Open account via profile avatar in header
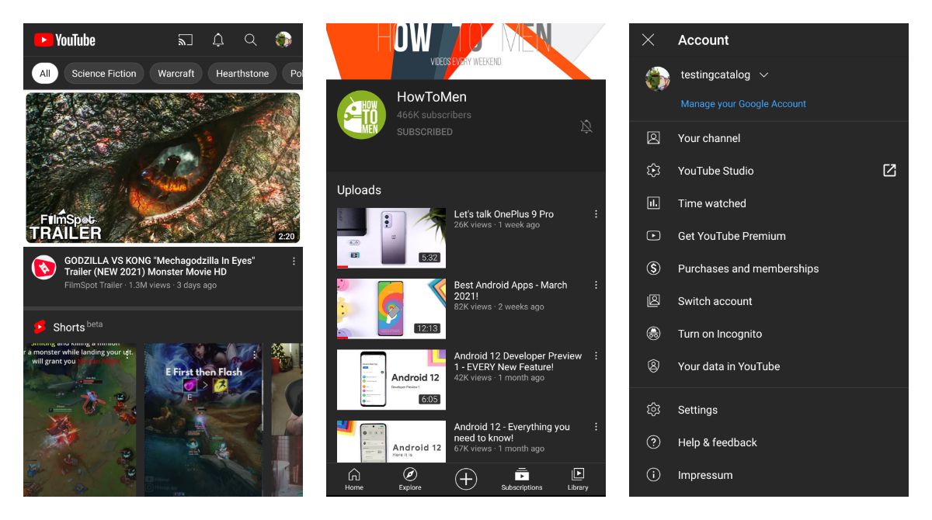The image size is (932, 520). pyautogui.click(x=283, y=40)
